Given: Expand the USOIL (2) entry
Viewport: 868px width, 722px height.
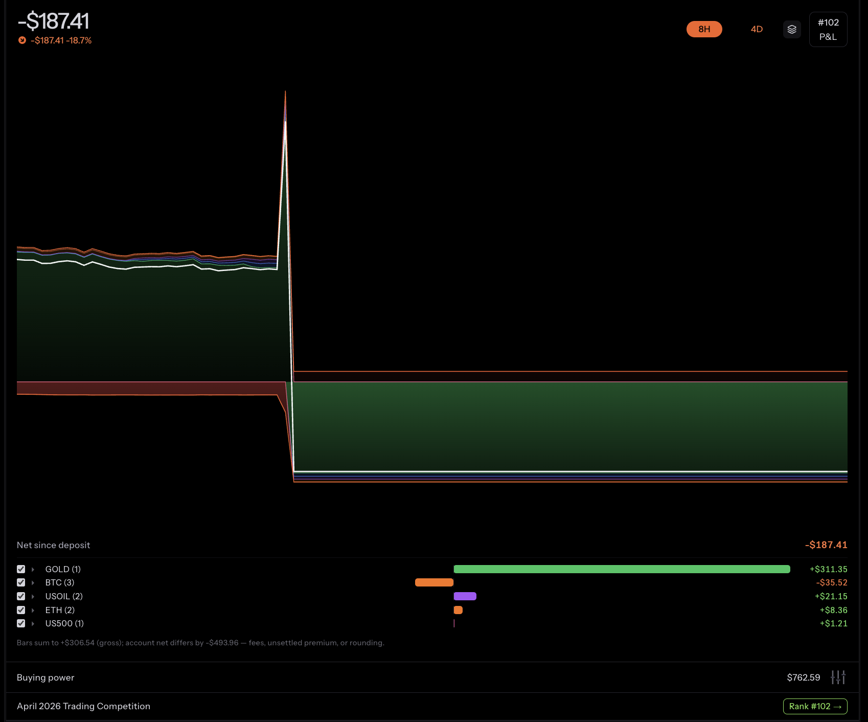Looking at the screenshot, I should (x=33, y=596).
